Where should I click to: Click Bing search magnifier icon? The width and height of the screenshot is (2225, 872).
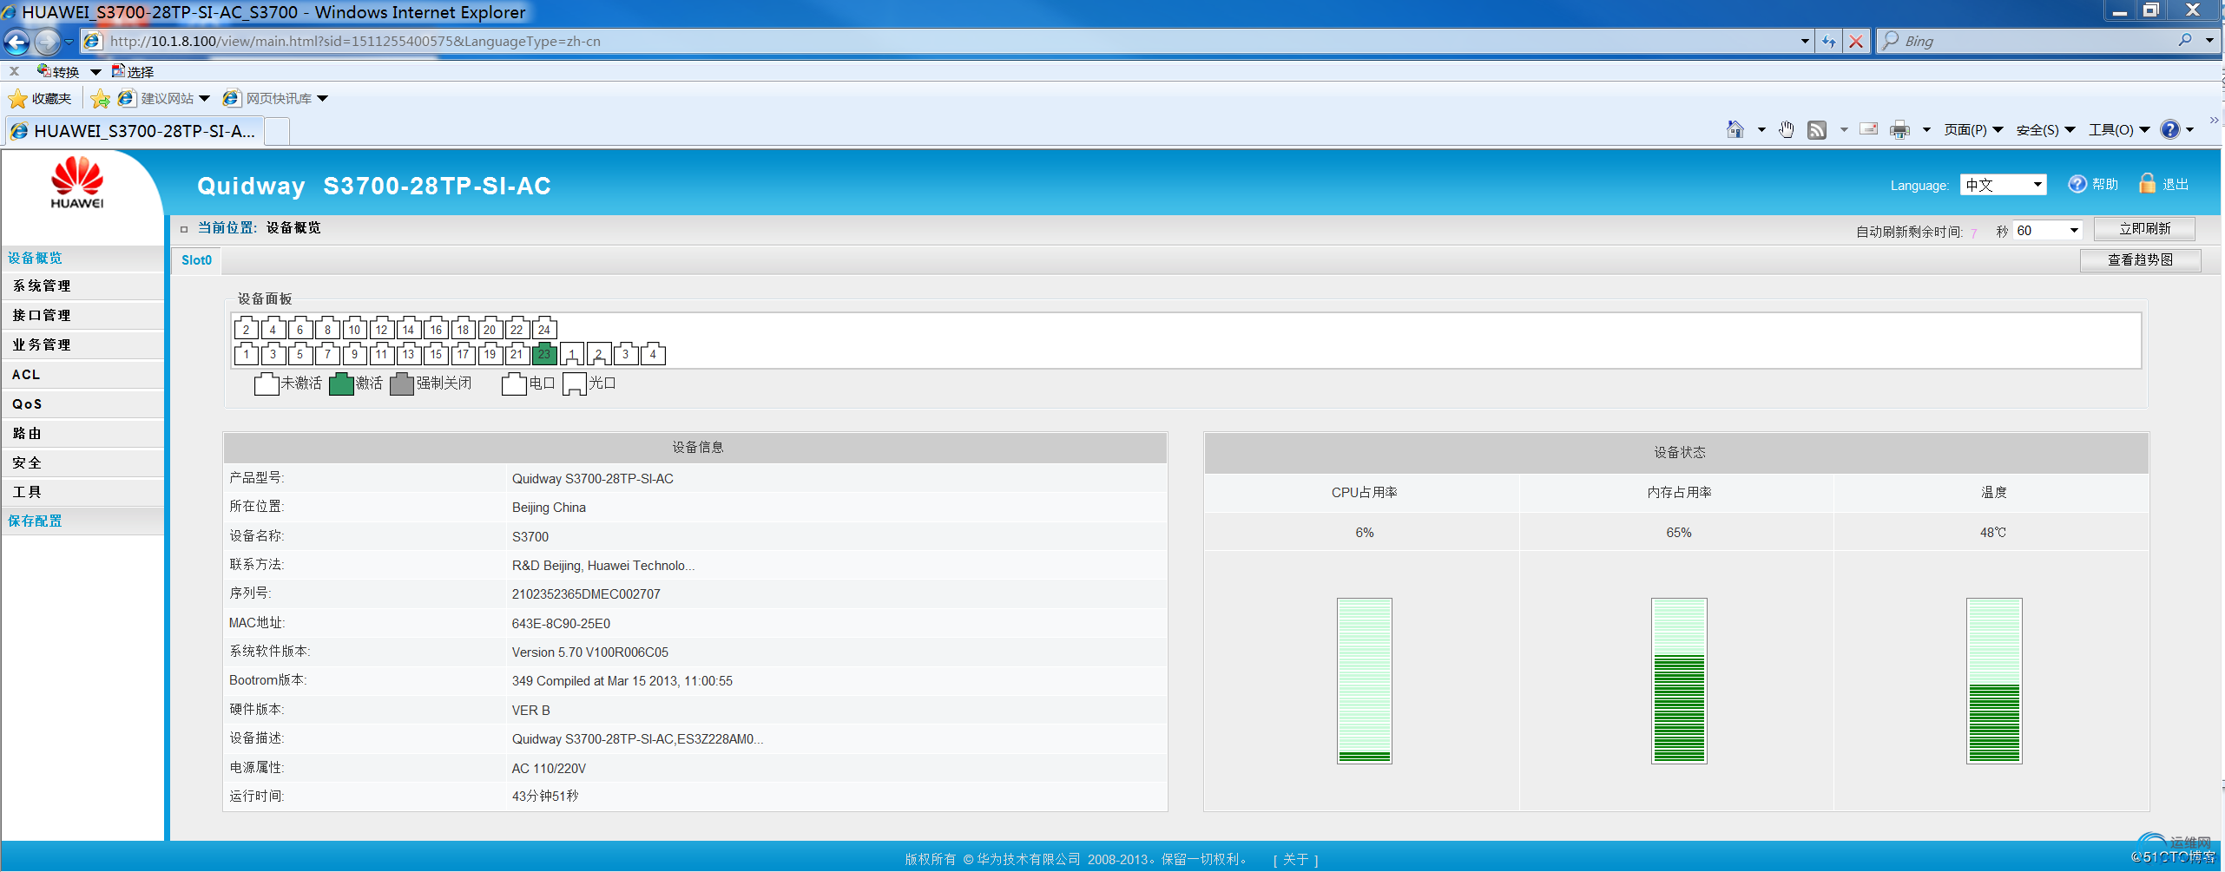pos(2184,40)
